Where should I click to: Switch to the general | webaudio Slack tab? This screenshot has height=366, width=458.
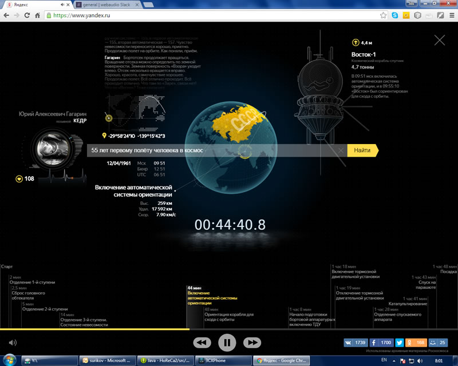pyautogui.click(x=106, y=5)
